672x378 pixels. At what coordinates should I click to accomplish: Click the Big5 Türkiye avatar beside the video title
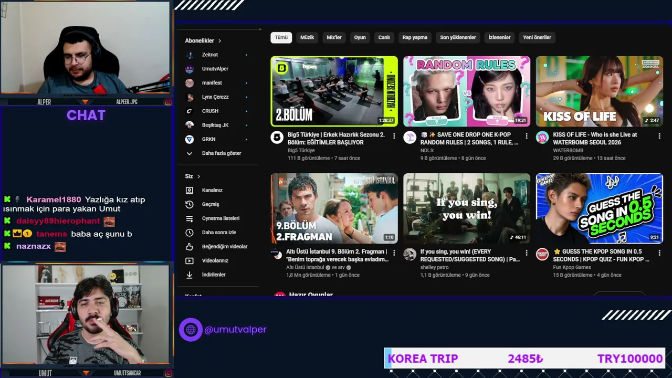(x=277, y=138)
